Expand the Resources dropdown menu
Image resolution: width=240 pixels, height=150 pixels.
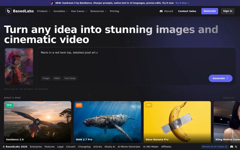(98, 11)
